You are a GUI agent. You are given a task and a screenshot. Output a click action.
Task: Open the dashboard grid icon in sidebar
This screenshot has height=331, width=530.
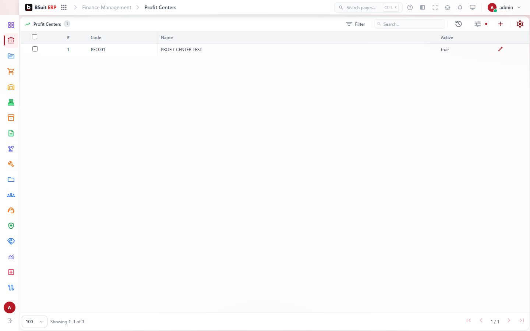(x=11, y=25)
